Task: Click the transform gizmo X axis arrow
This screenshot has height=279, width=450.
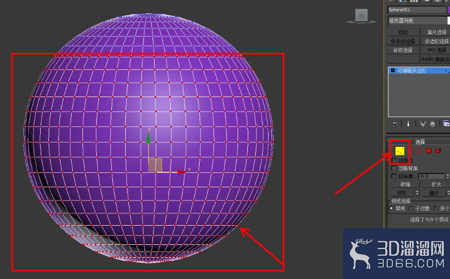Action: pyautogui.click(x=182, y=172)
